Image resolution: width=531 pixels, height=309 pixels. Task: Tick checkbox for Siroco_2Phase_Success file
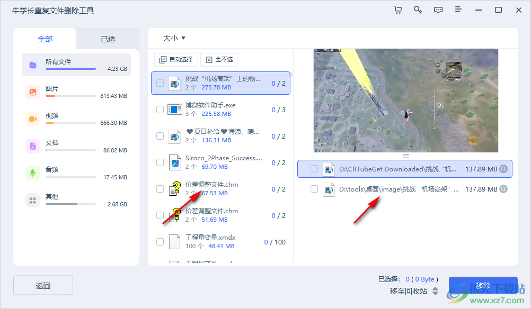pyautogui.click(x=160, y=162)
